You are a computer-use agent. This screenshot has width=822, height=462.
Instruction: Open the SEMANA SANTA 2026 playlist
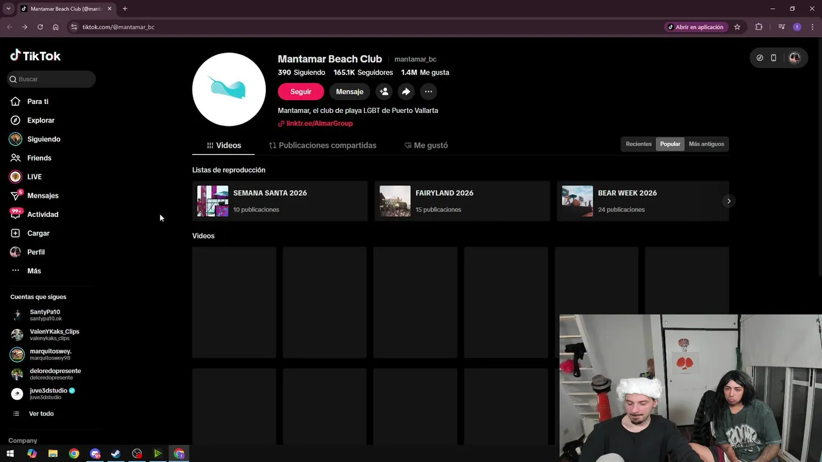pos(280,201)
